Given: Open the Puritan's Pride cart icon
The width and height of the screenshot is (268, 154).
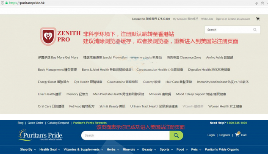Looking at the screenshot, I should (x=237, y=135).
